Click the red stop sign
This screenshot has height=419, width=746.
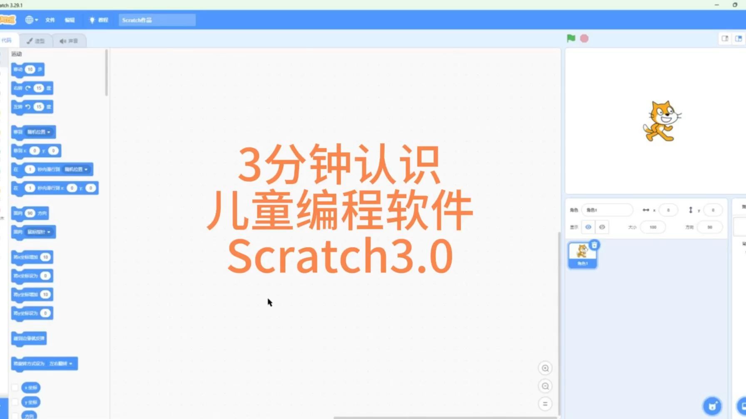pos(584,38)
